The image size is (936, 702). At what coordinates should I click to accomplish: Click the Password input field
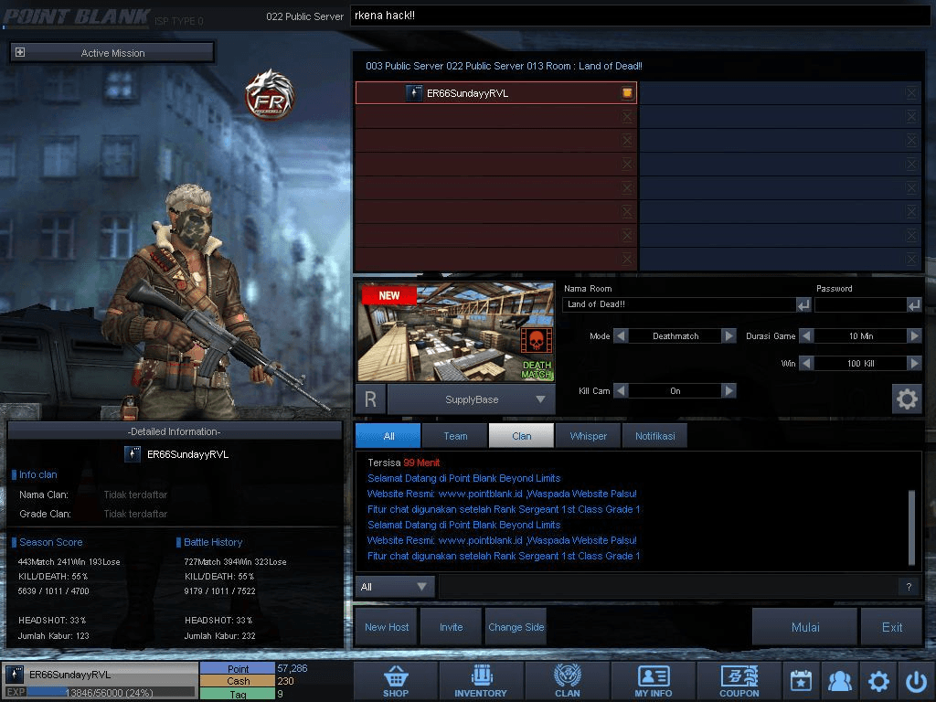pyautogui.click(x=860, y=304)
